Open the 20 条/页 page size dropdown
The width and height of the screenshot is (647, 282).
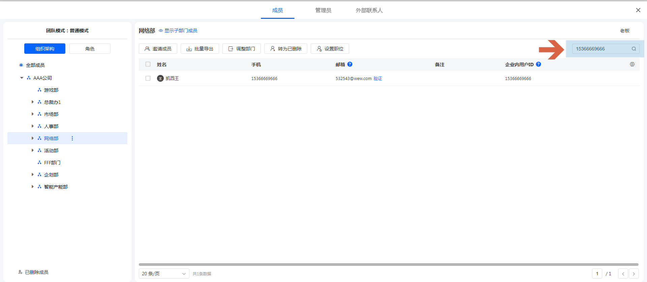[163, 274]
